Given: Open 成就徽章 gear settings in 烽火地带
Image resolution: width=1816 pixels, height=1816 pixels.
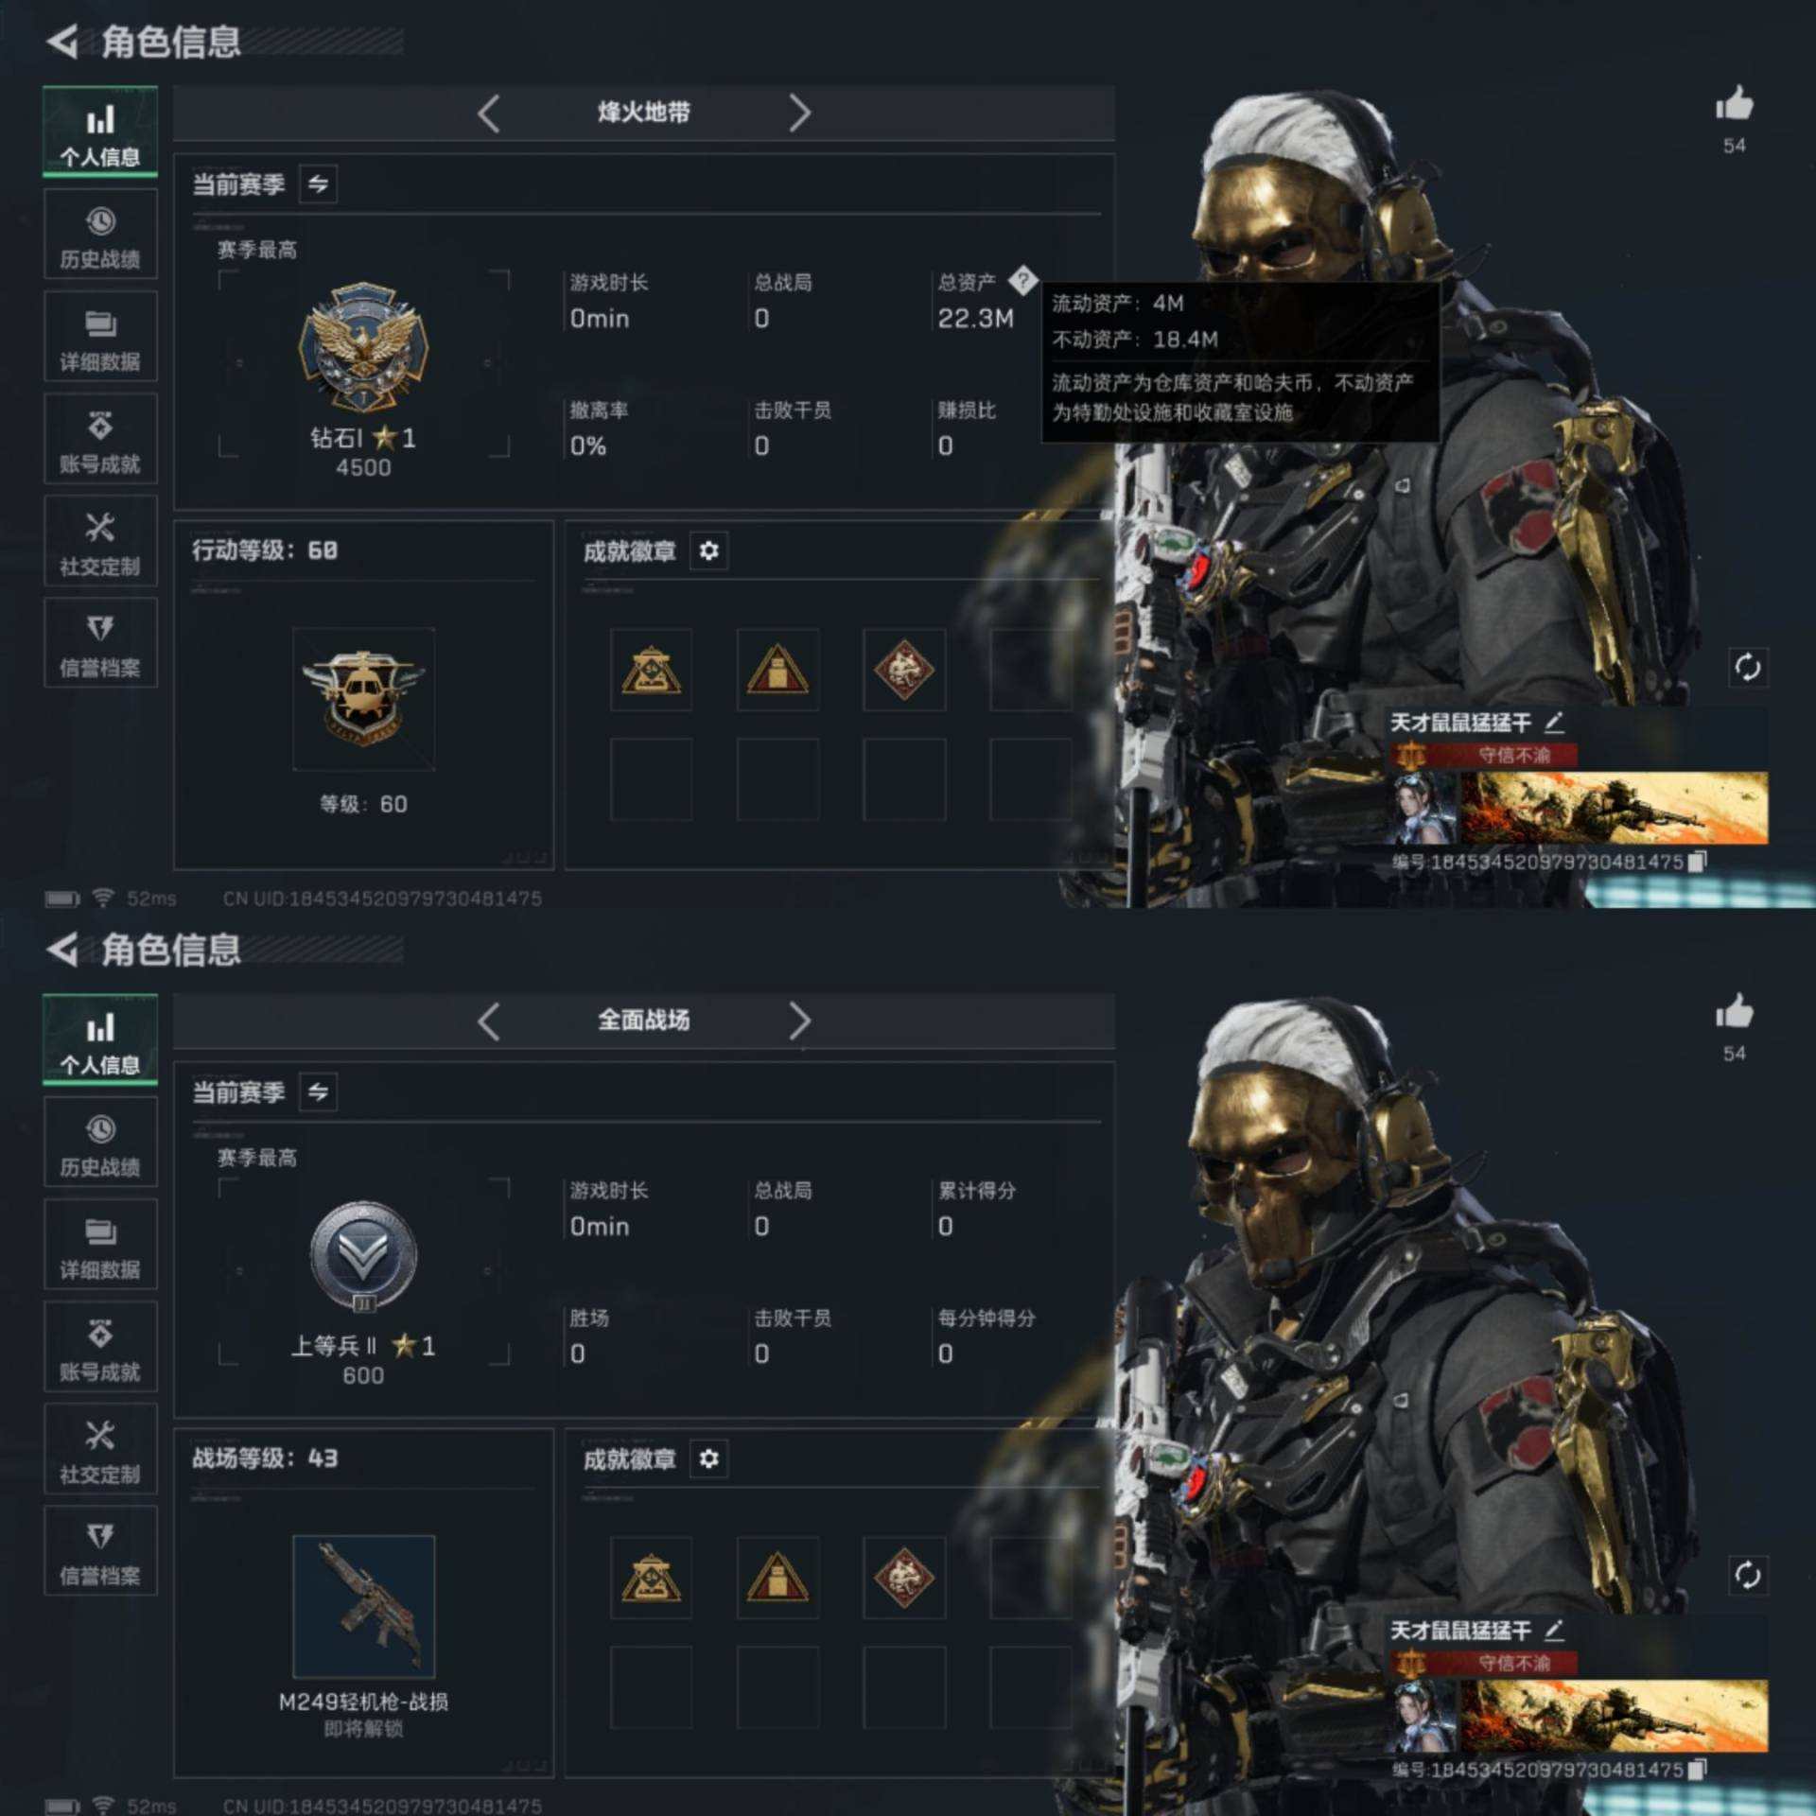Looking at the screenshot, I should [x=708, y=550].
